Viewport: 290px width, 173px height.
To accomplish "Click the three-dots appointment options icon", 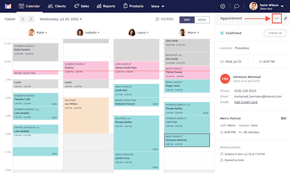I will click(x=277, y=18).
